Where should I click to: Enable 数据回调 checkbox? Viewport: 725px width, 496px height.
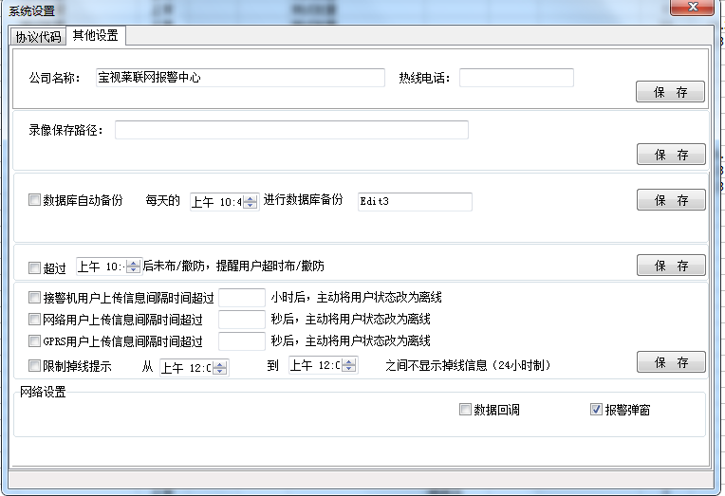pos(465,409)
